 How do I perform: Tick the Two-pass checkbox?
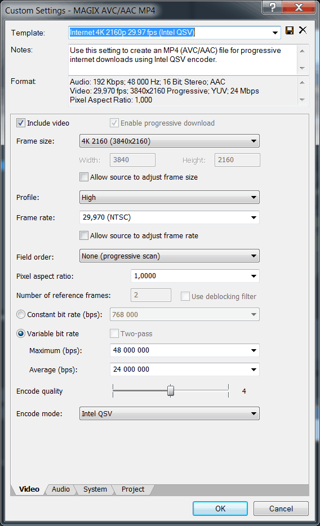click(114, 333)
